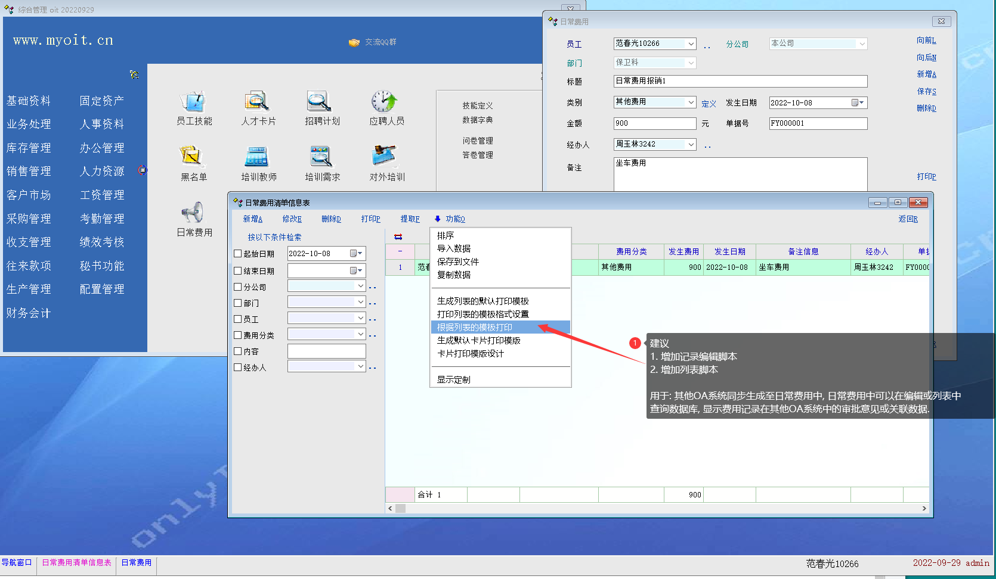This screenshot has width=996, height=579.
Task: Tick the 费用分类 checkbox
Action: click(238, 335)
